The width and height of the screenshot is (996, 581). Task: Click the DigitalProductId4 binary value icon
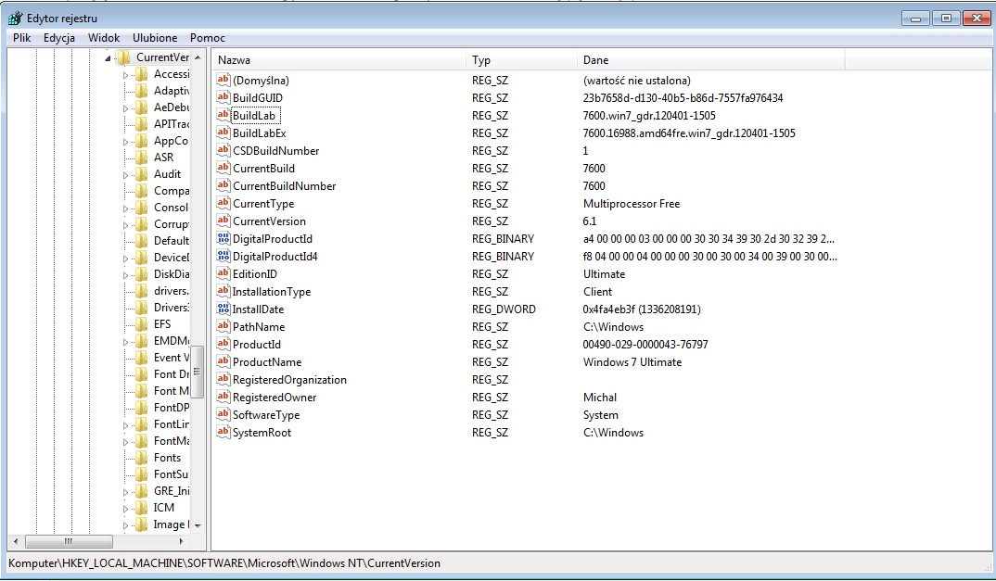click(x=223, y=256)
